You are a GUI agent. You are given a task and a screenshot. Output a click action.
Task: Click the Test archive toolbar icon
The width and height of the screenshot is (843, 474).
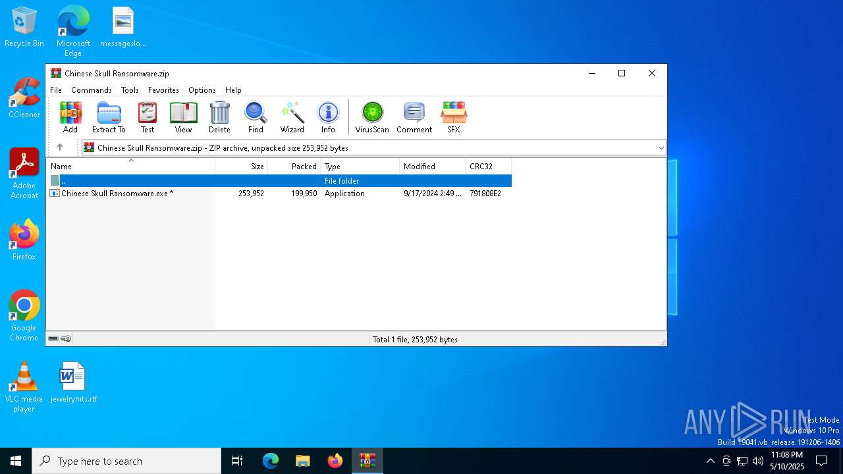148,117
